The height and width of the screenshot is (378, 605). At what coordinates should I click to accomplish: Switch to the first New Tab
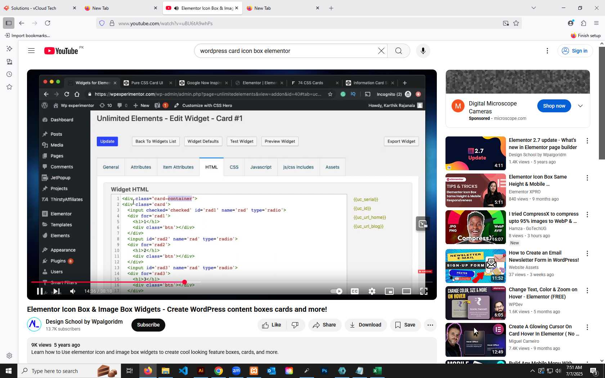tap(121, 8)
